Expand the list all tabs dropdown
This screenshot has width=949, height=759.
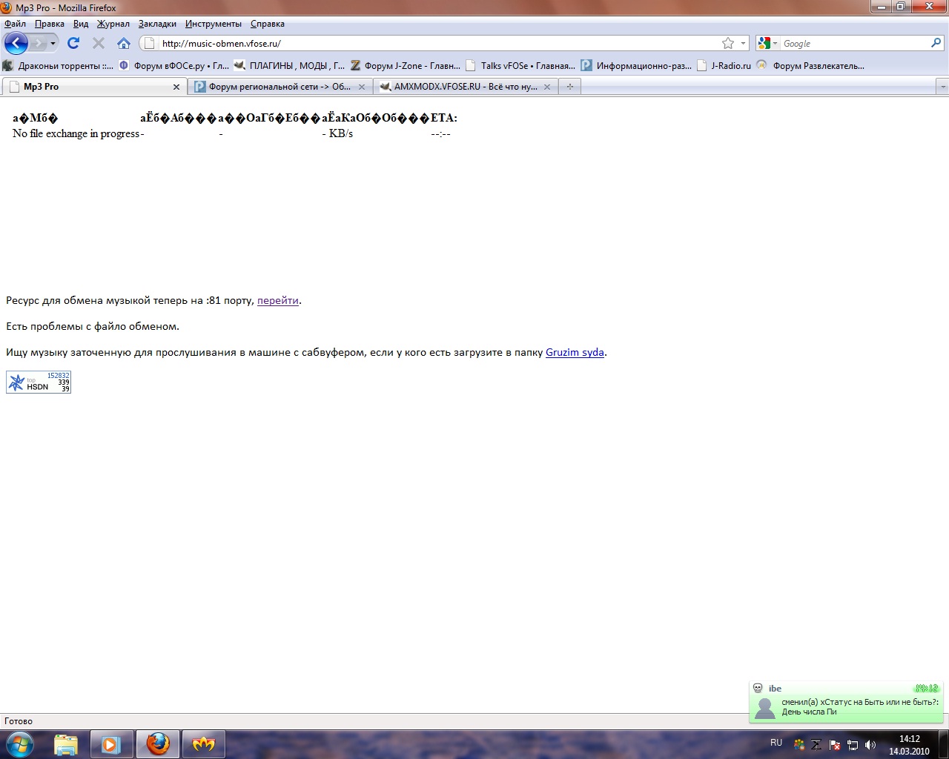click(942, 87)
